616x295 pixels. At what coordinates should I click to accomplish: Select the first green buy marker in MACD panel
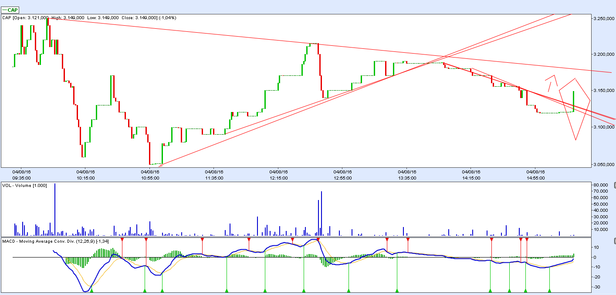tap(91, 290)
